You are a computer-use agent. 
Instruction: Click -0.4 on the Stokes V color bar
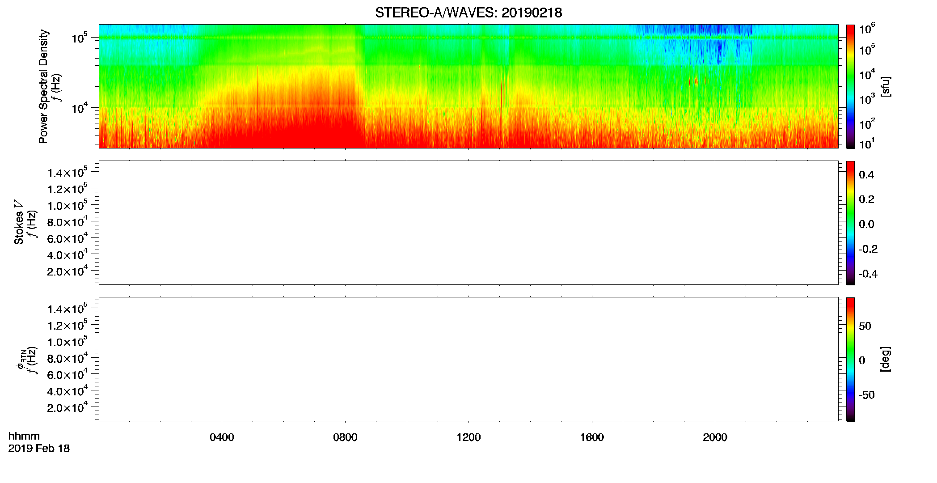tap(868, 274)
